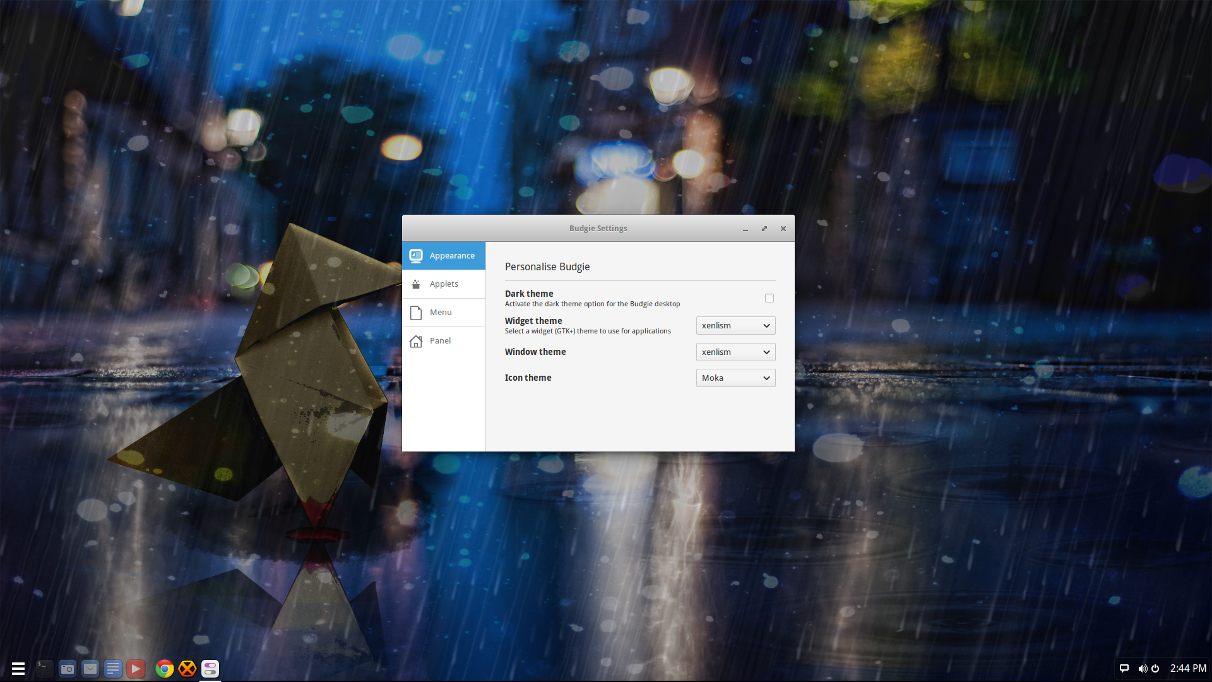Launch the blue text editor icon

(113, 668)
